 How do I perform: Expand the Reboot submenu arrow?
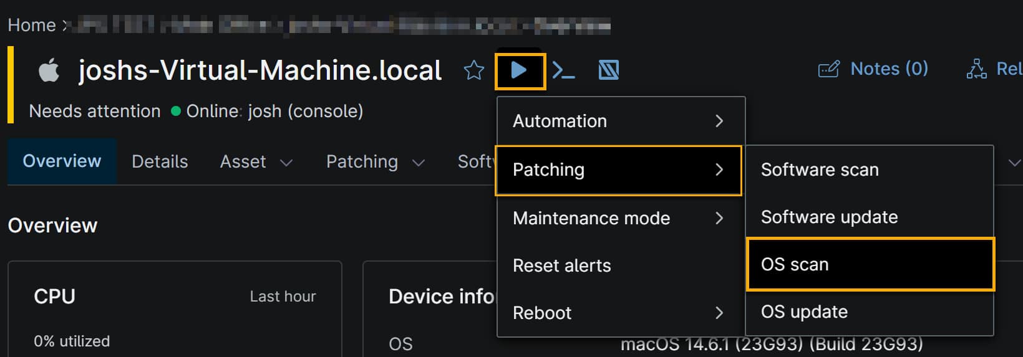719,313
